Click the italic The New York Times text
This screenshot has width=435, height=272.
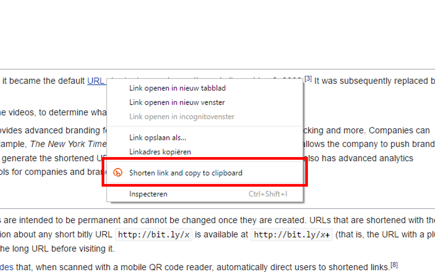(x=68, y=144)
